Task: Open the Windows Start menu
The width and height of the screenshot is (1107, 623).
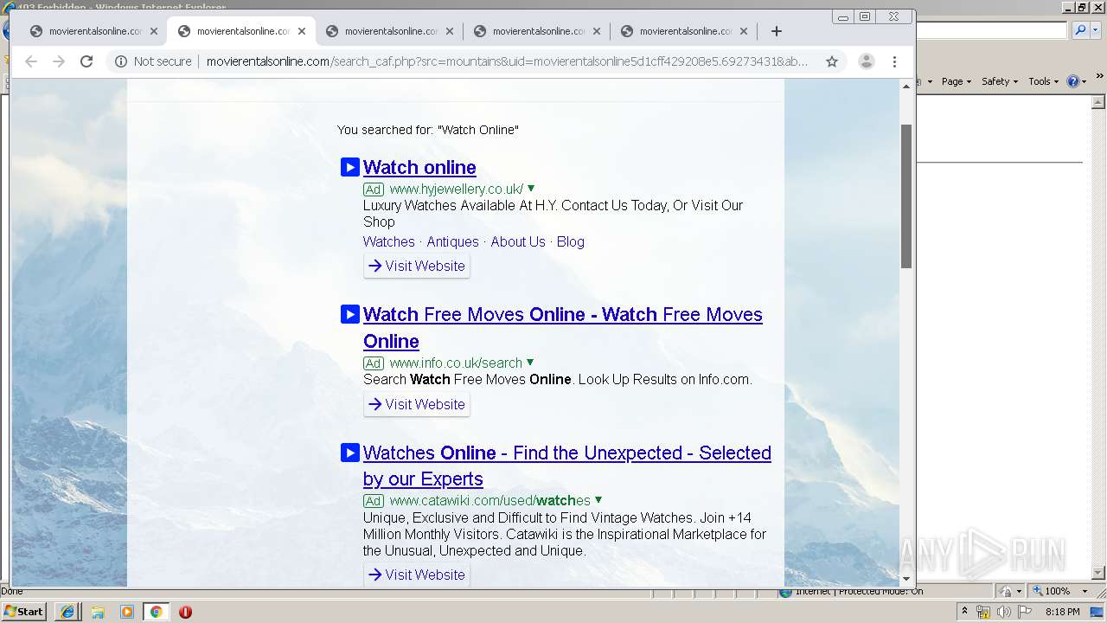Action: tap(24, 612)
